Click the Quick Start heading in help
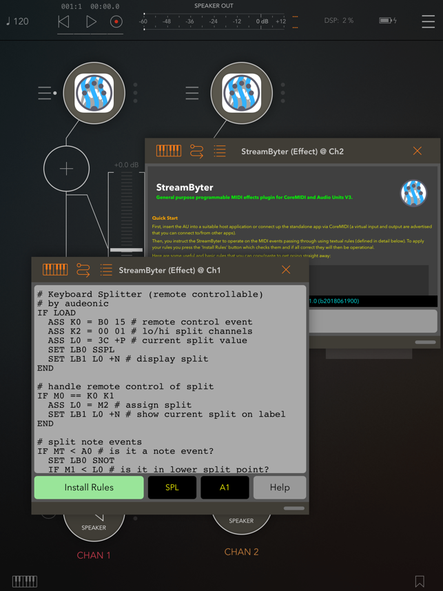Screen dimensions: 443x591 tap(165, 218)
